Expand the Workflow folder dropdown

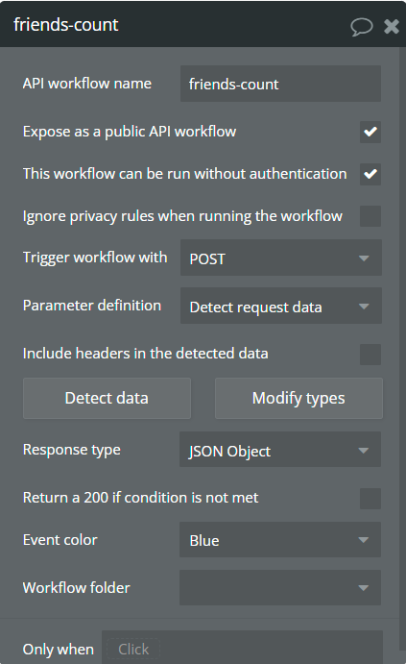(x=280, y=588)
